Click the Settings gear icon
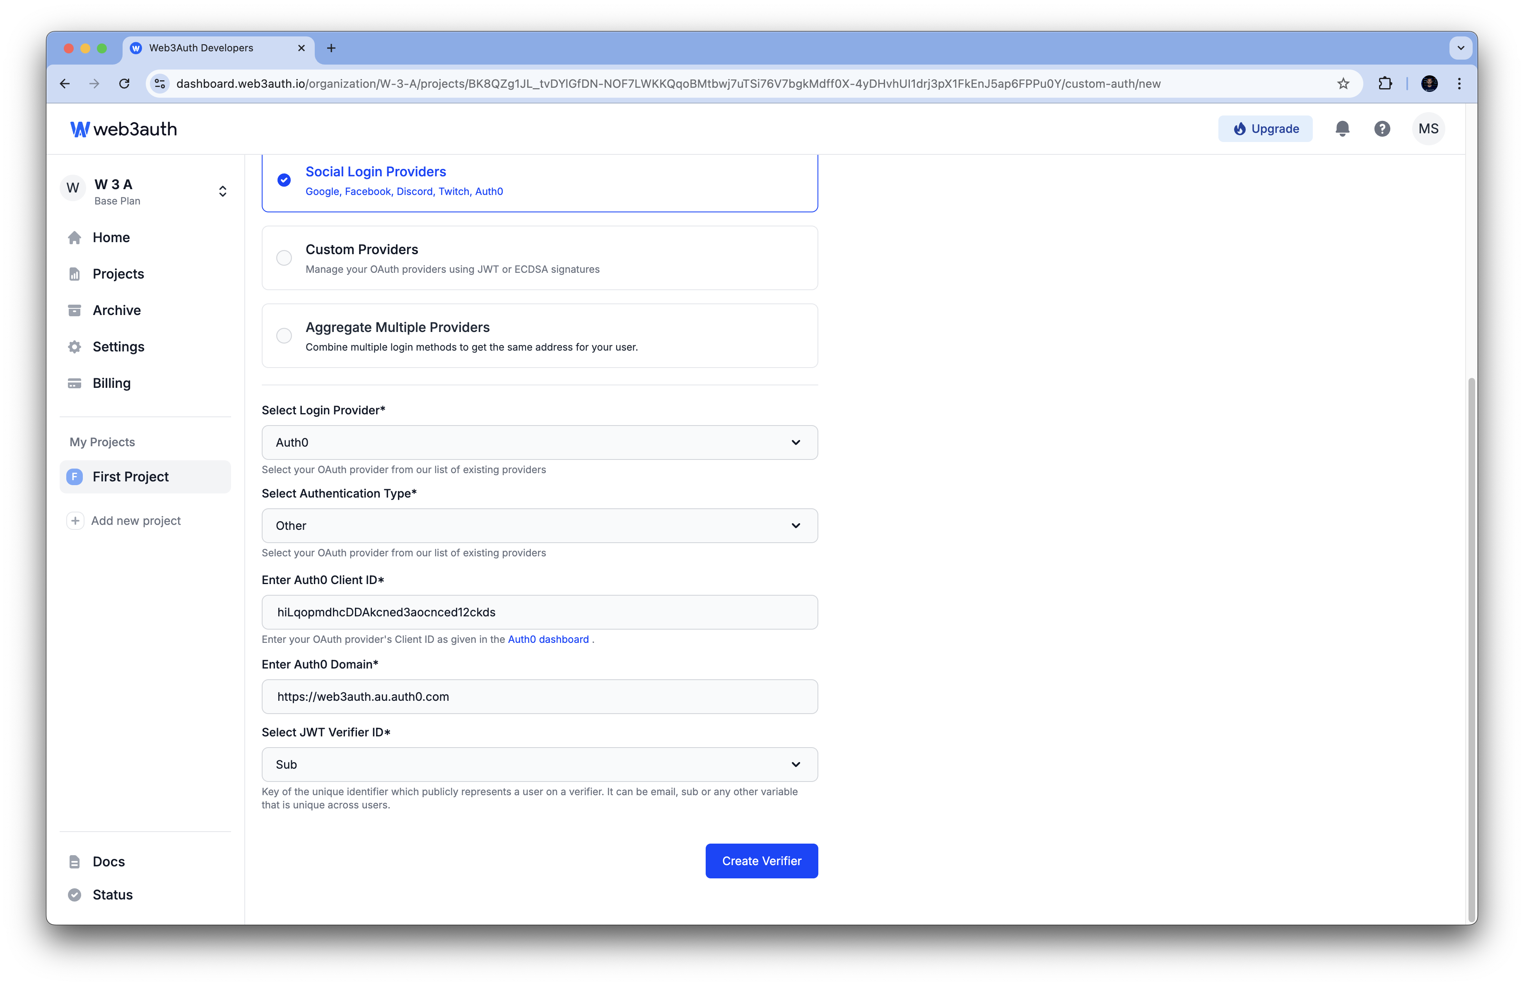This screenshot has width=1524, height=986. tap(75, 347)
